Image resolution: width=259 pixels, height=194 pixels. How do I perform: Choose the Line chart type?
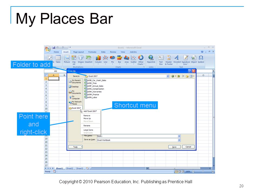pos(105,59)
